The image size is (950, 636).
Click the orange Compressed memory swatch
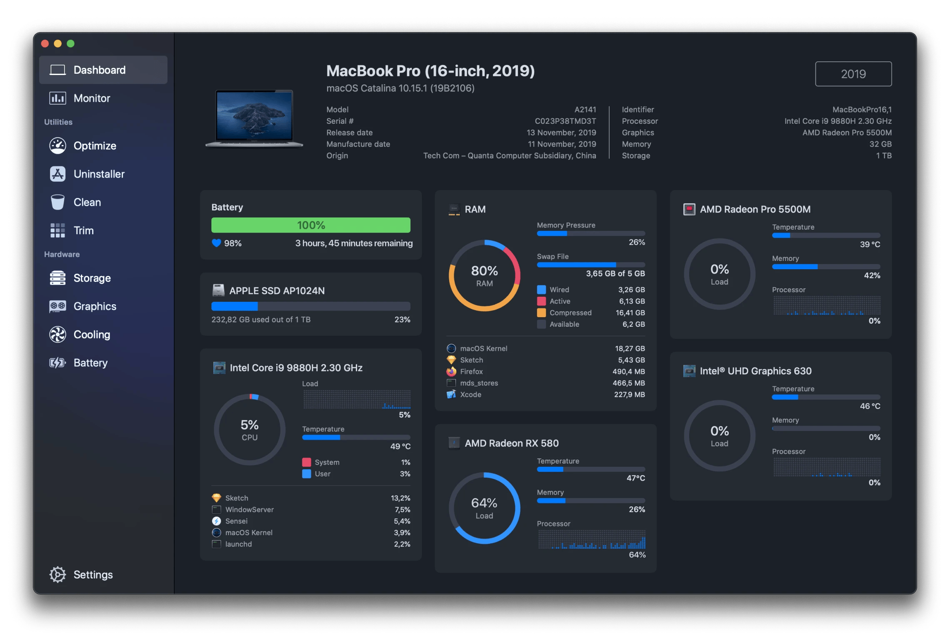542,313
